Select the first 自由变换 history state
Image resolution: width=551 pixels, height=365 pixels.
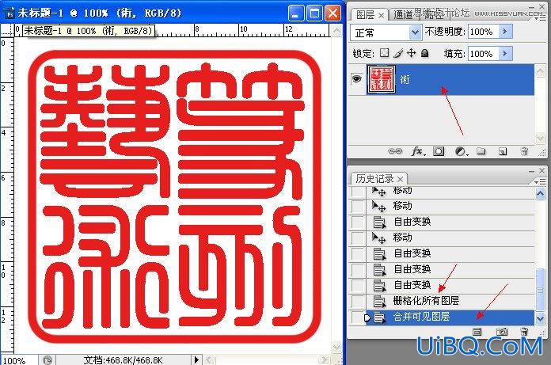click(450, 222)
